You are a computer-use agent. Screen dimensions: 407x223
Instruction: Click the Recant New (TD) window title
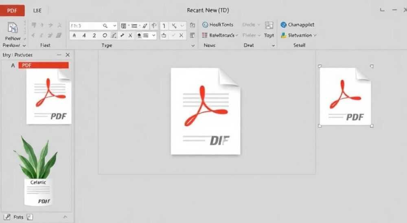click(x=208, y=11)
